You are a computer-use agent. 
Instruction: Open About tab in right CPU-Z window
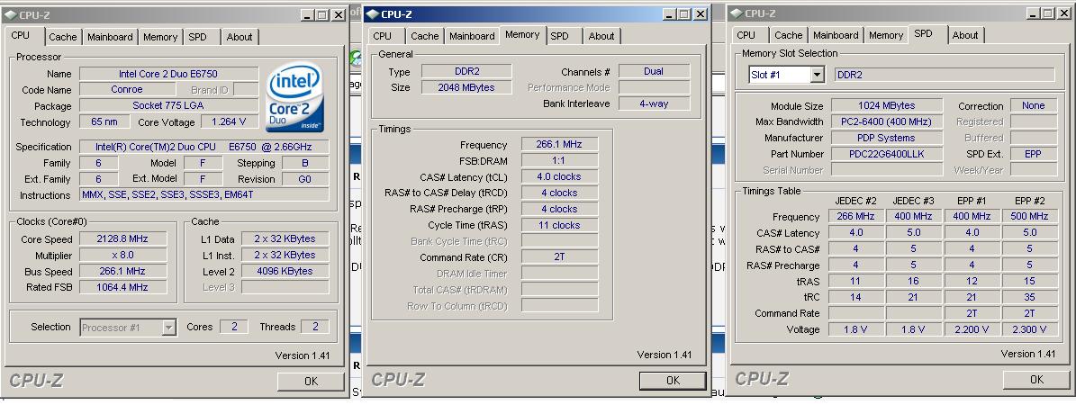pos(965,35)
